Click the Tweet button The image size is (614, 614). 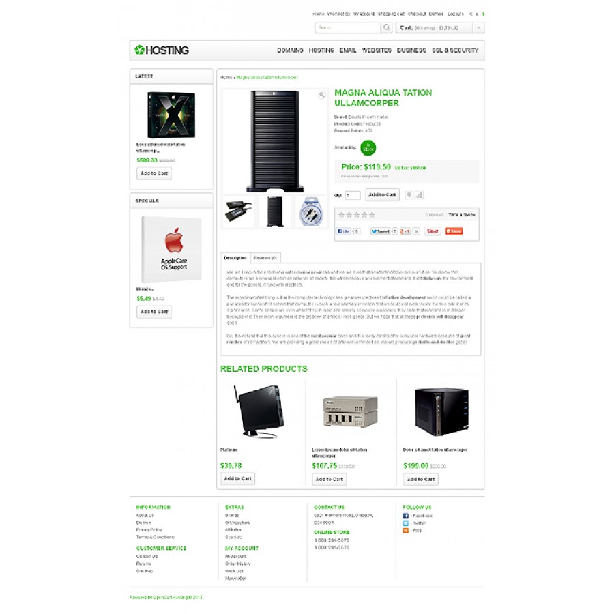[x=380, y=231]
